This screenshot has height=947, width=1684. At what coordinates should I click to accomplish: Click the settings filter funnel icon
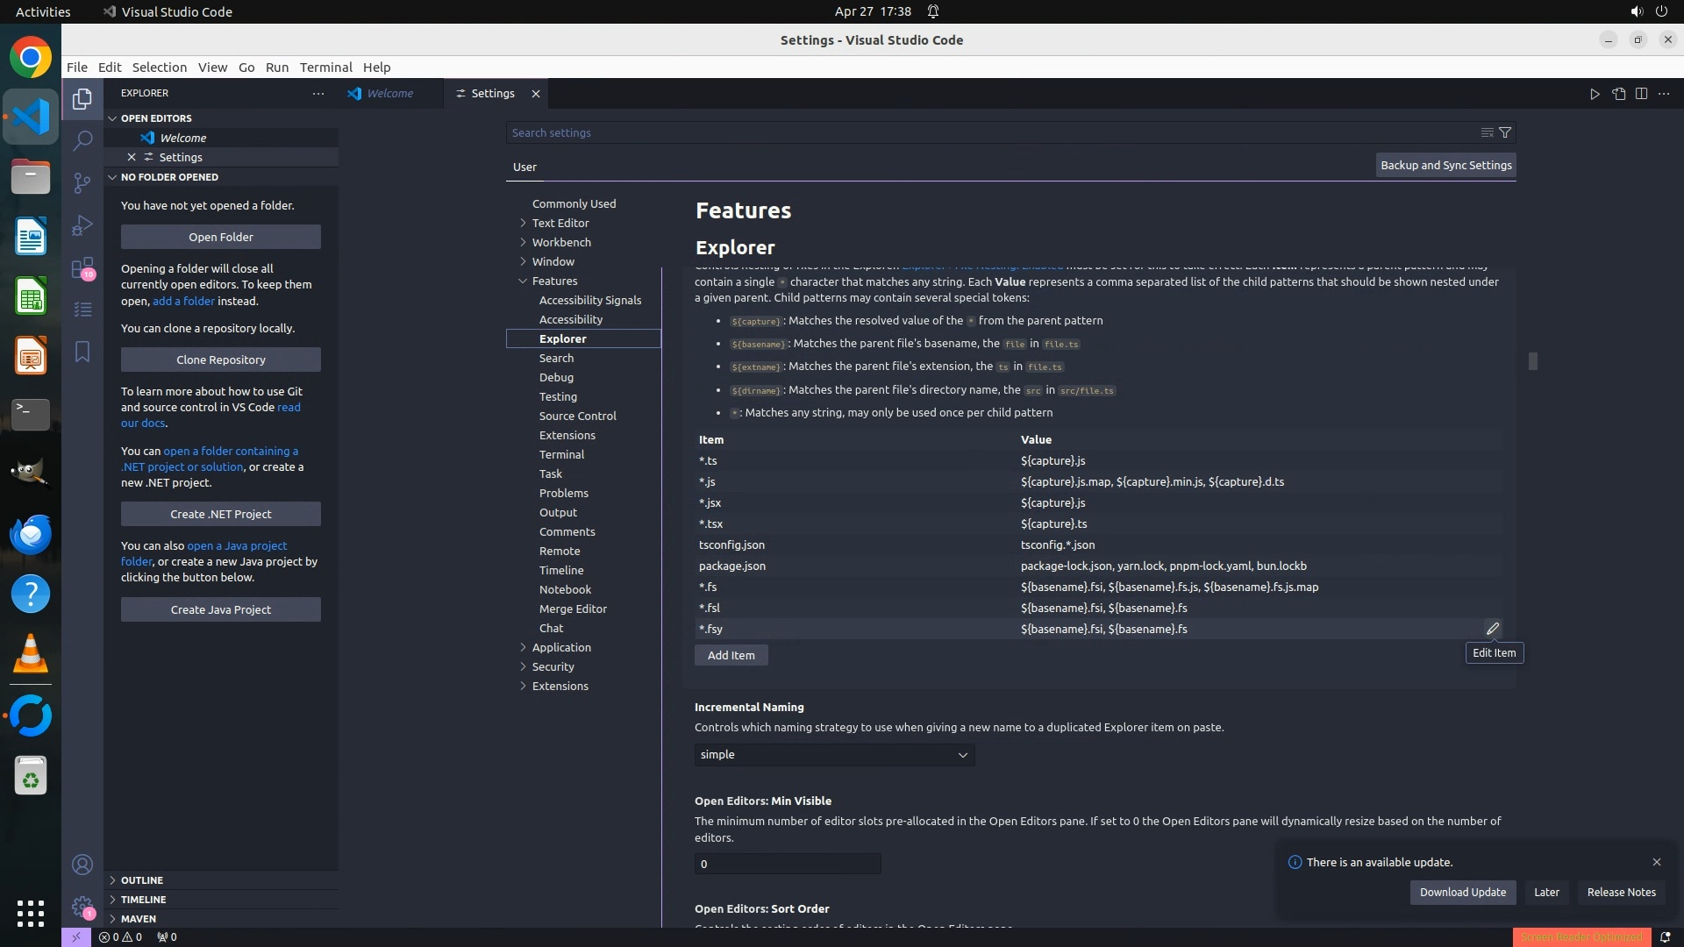point(1505,132)
